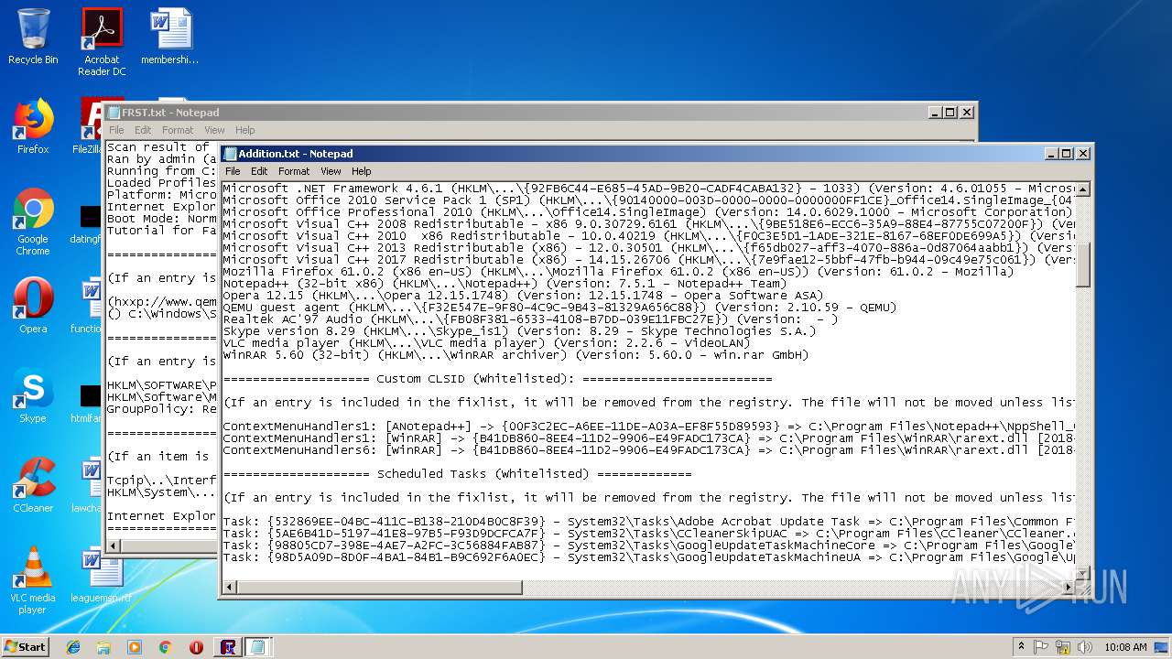
Task: Open the leaguemsn.rtf desktop file
Action: 101,575
